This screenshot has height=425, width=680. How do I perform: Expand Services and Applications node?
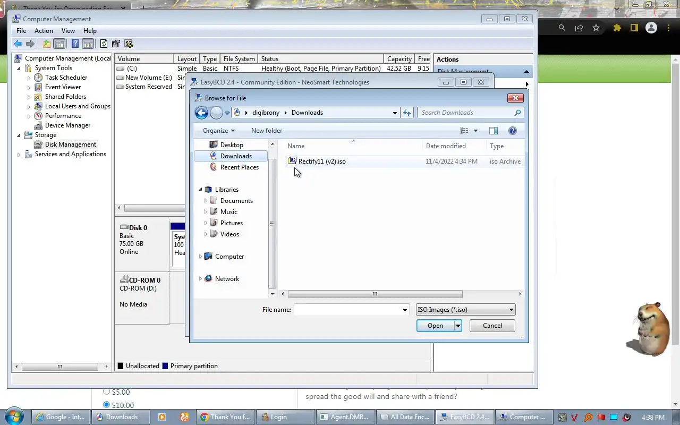(x=19, y=155)
